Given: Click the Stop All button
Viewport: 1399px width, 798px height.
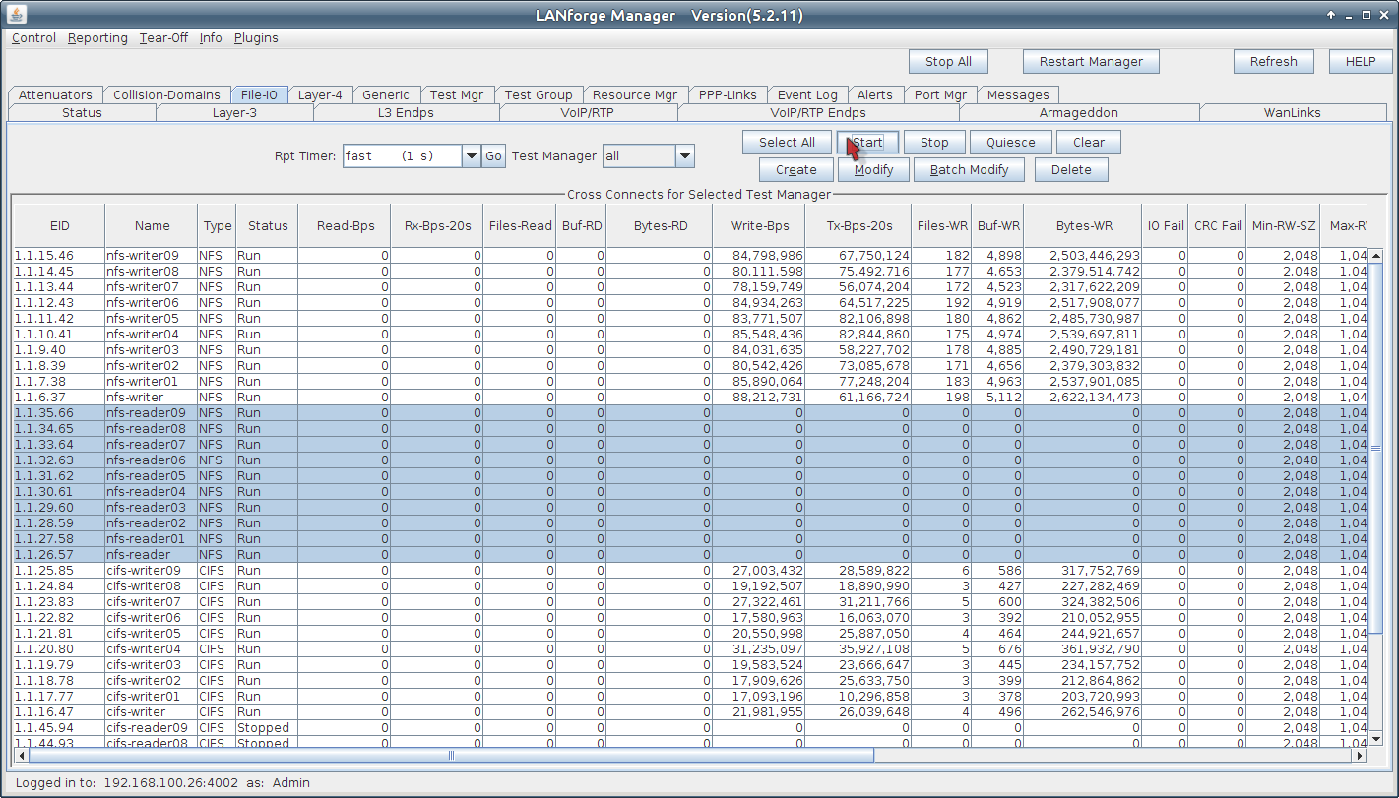Looking at the screenshot, I should (948, 61).
